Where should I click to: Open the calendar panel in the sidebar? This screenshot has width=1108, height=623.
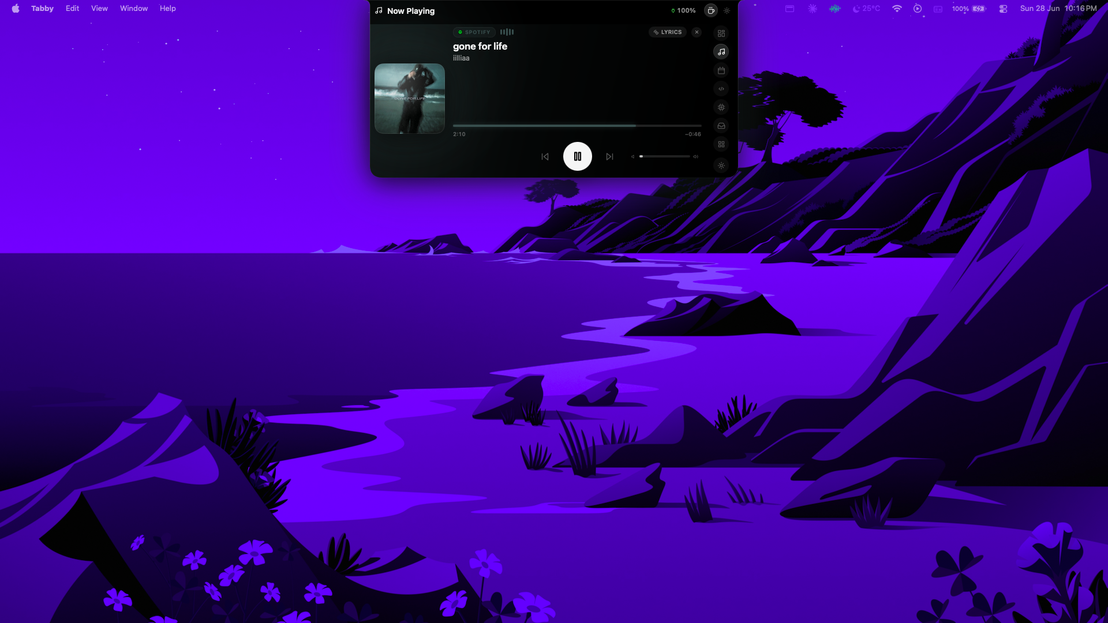721,70
